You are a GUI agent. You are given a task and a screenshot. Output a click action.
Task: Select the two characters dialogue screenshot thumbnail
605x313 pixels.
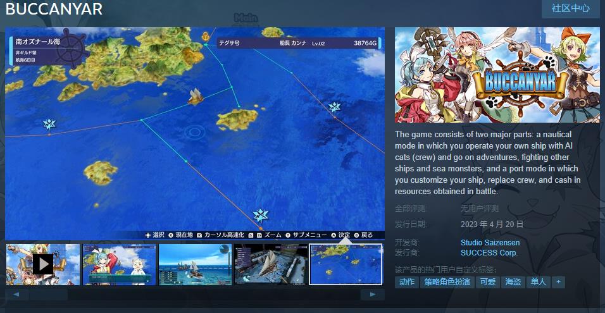(119, 264)
